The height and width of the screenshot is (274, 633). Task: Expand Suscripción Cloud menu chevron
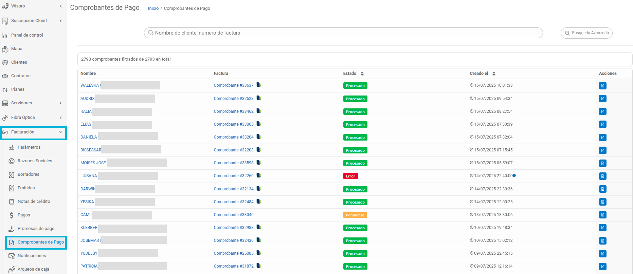point(61,21)
